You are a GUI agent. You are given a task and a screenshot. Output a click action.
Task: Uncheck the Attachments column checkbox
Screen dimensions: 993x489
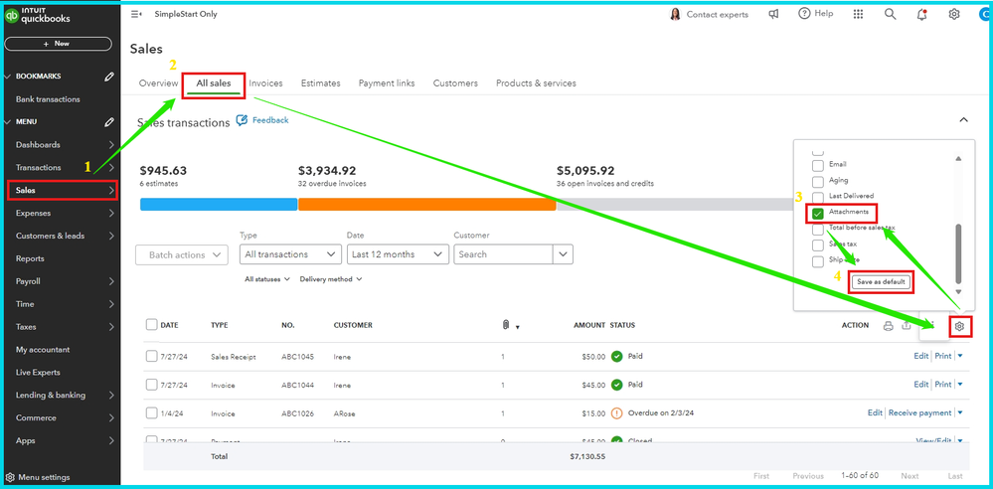818,214
